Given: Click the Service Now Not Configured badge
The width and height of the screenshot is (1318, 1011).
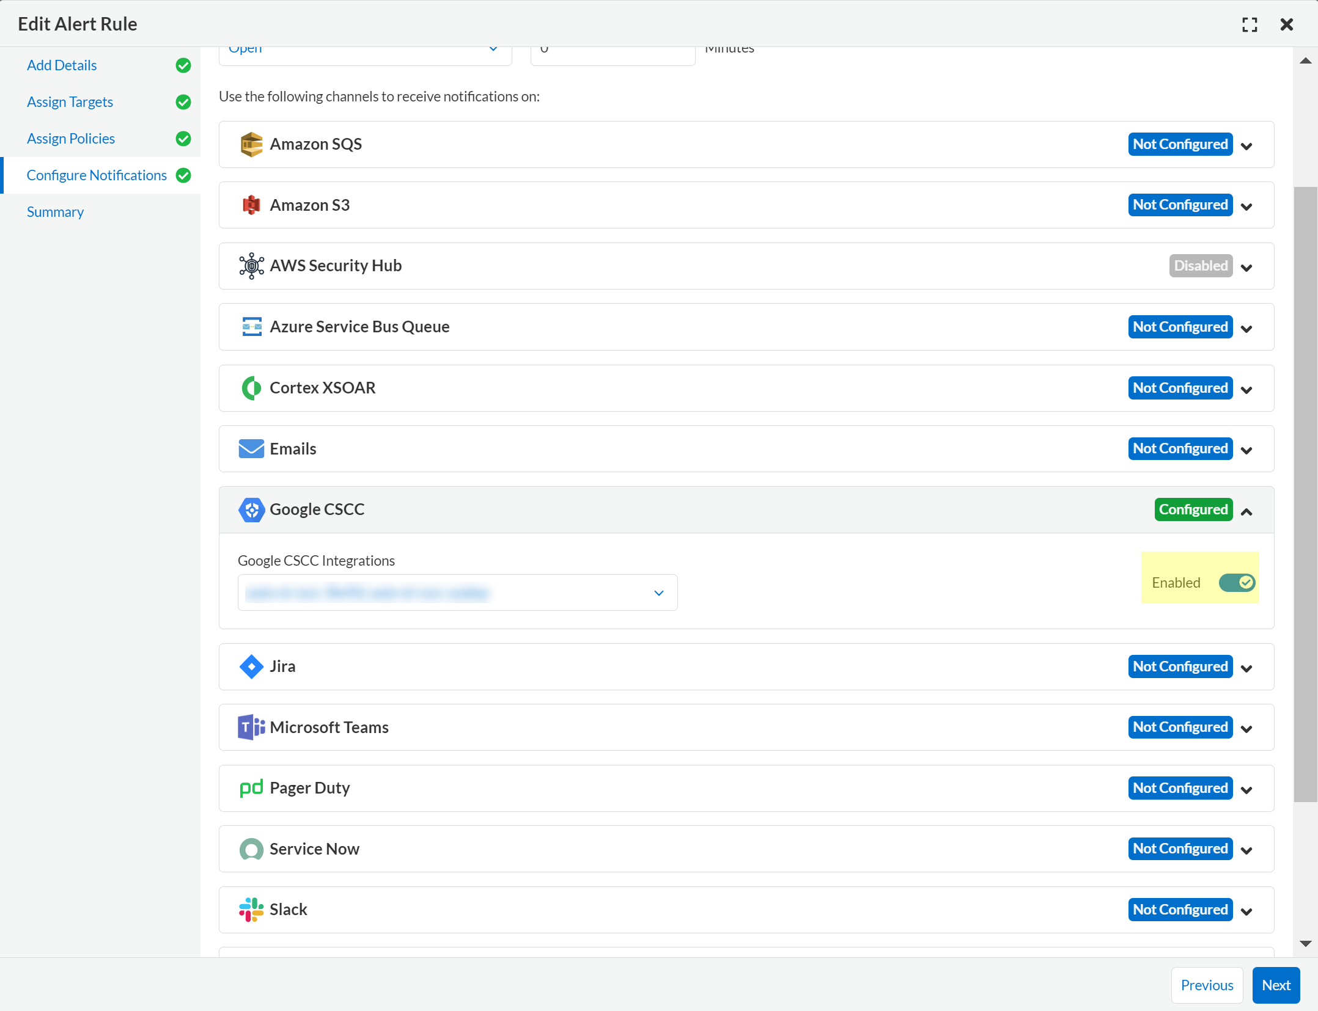Looking at the screenshot, I should click(1180, 849).
